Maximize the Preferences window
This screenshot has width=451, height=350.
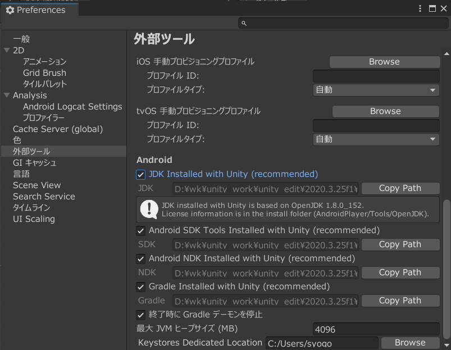(432, 8)
